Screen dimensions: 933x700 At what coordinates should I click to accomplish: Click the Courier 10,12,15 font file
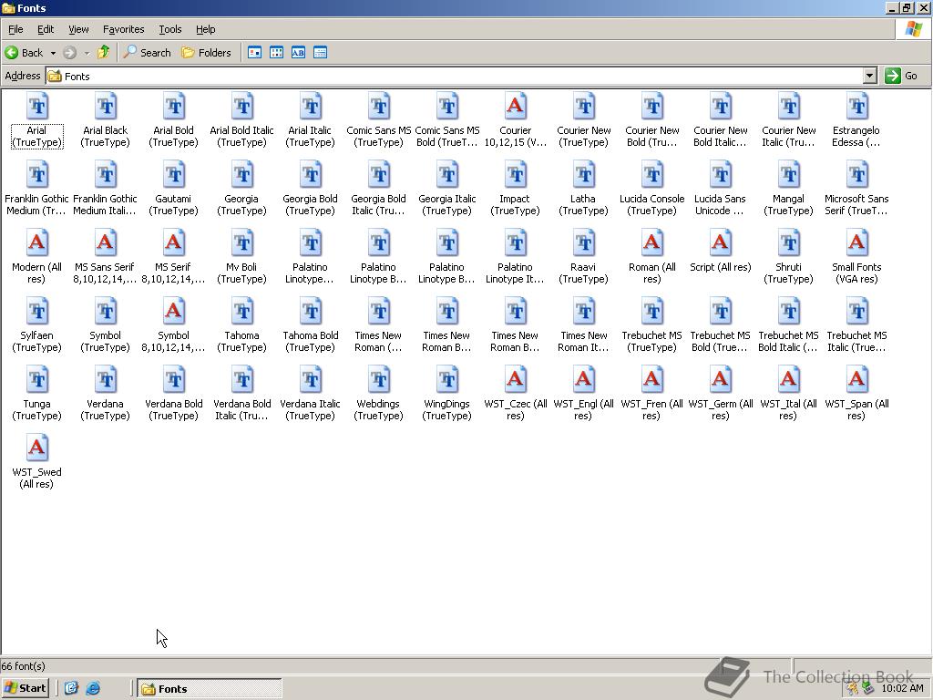(x=516, y=106)
